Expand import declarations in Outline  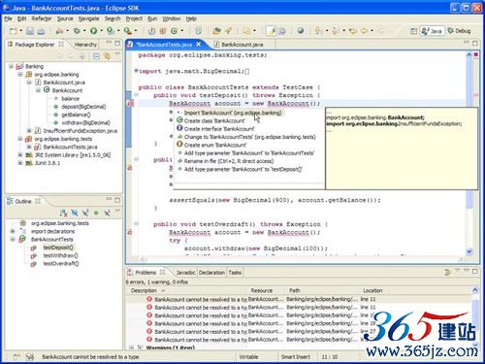coord(13,231)
